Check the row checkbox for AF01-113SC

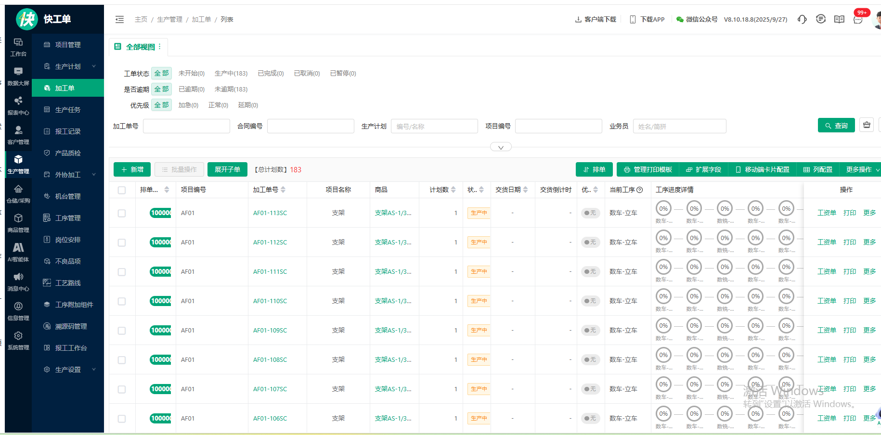click(122, 213)
